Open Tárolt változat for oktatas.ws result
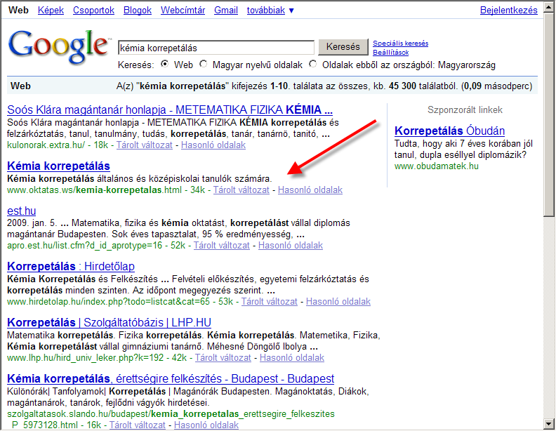The image size is (556, 431). (241, 190)
